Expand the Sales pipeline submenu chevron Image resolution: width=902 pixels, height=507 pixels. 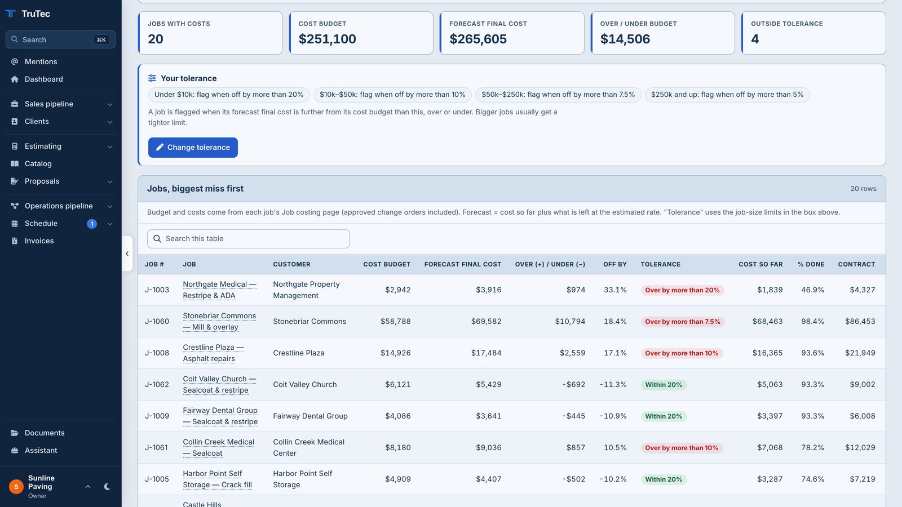(110, 104)
